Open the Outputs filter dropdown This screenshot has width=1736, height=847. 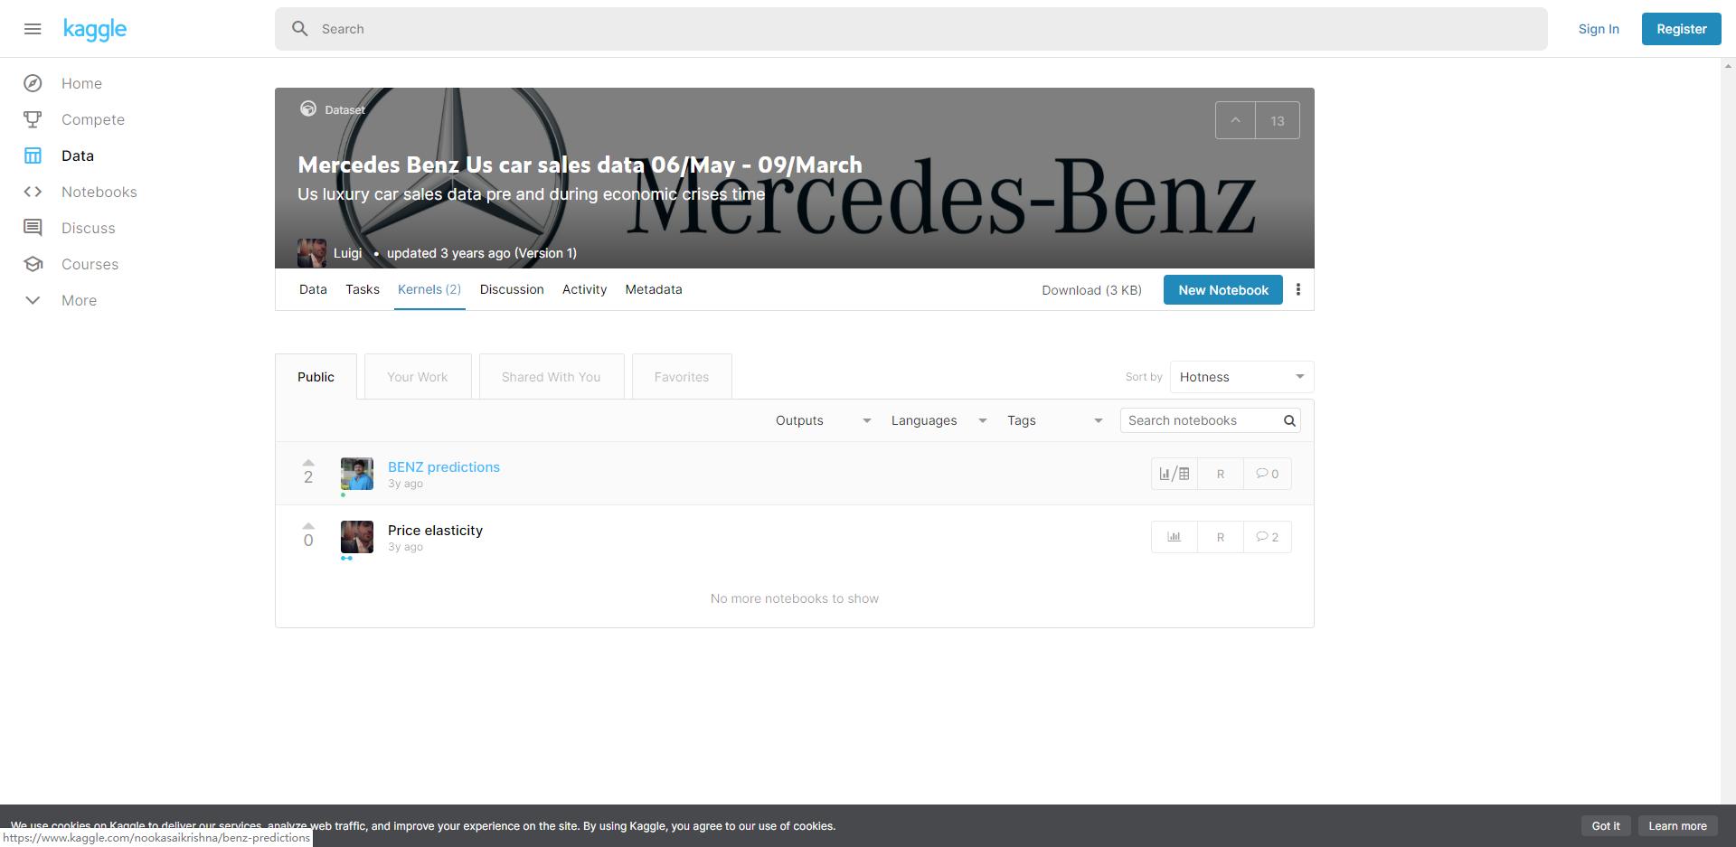[x=823, y=420]
